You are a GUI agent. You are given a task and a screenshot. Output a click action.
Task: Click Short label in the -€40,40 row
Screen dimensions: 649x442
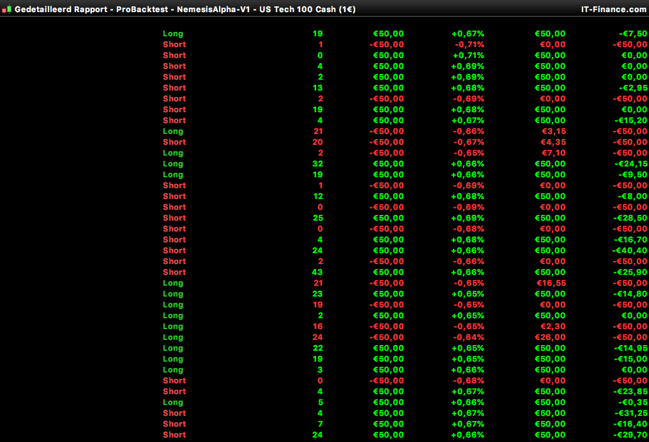pyautogui.click(x=174, y=251)
